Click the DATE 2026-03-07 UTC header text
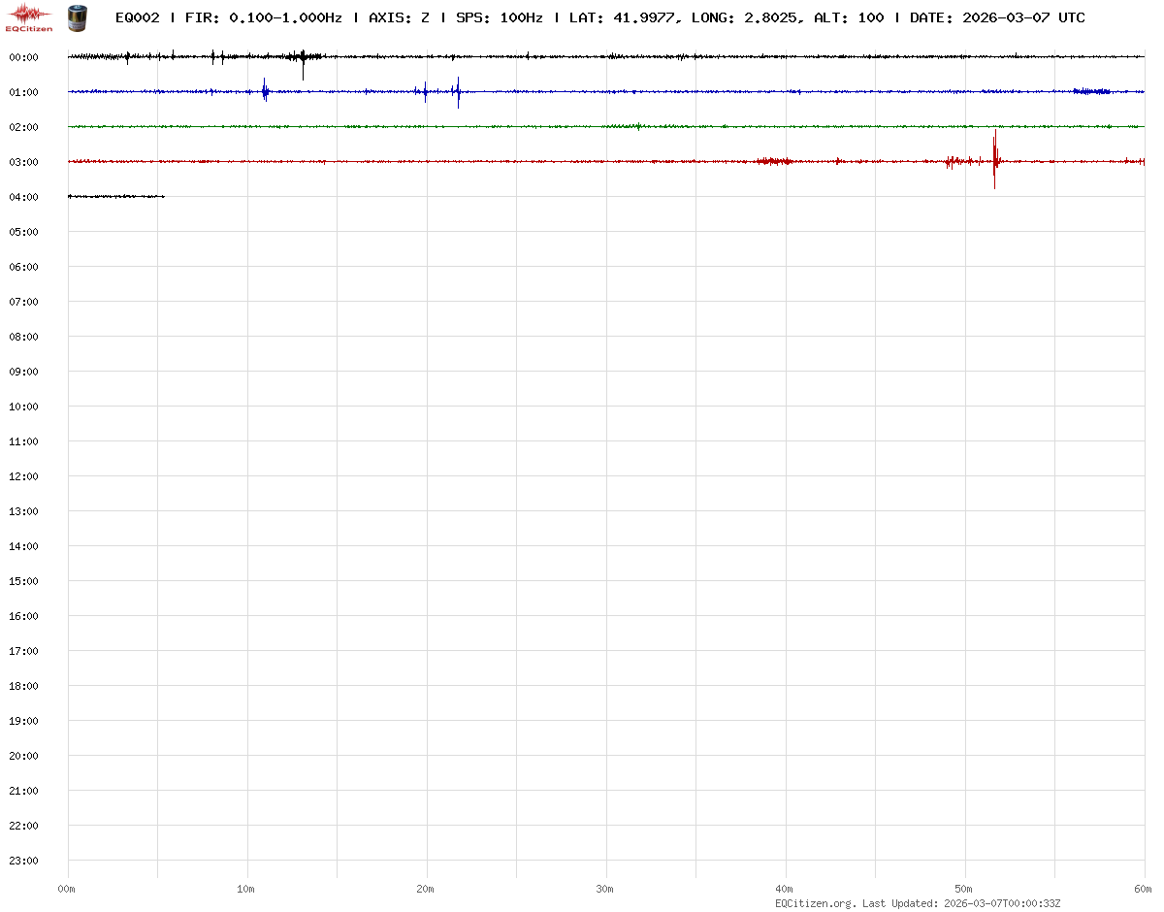1164x912 pixels. (x=997, y=17)
